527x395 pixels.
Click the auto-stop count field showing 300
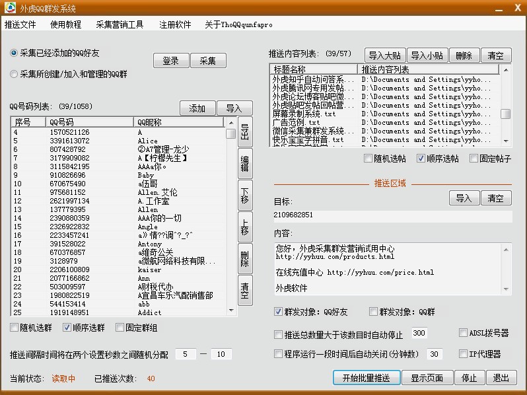coord(419,333)
